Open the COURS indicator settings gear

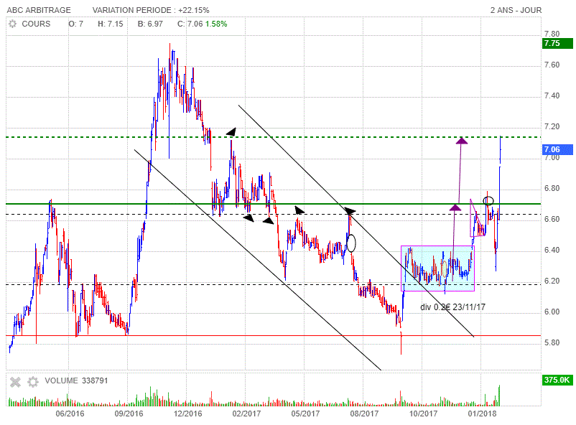(12, 24)
